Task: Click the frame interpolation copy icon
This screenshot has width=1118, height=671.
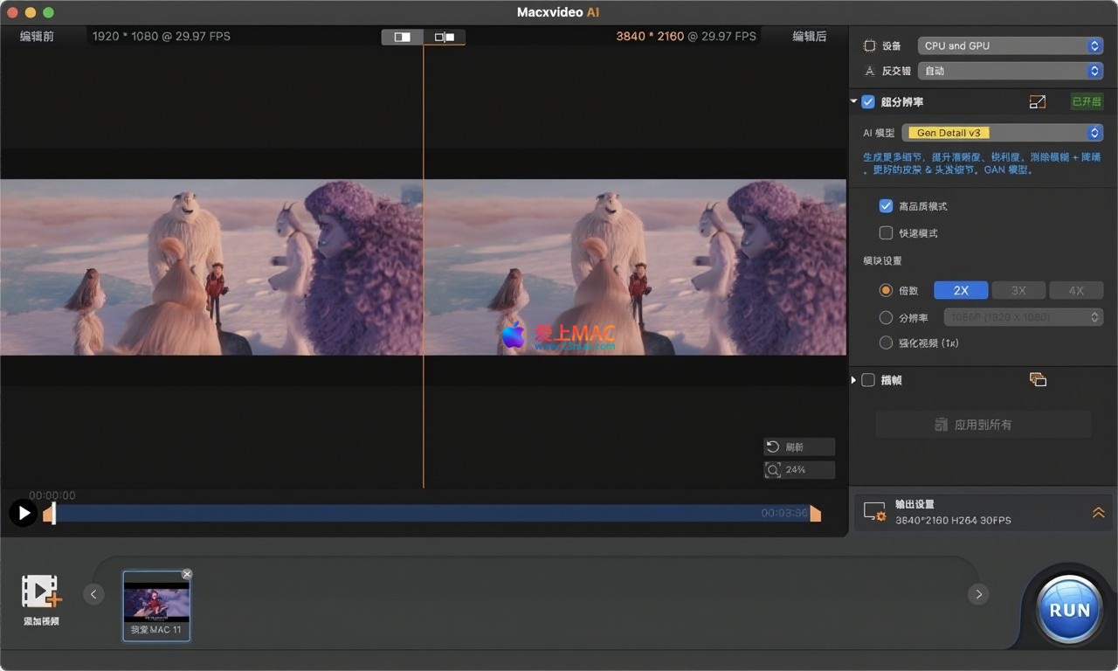Action: [x=1038, y=379]
